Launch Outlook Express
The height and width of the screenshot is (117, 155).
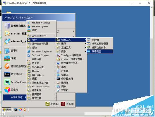click(x=42, y=55)
